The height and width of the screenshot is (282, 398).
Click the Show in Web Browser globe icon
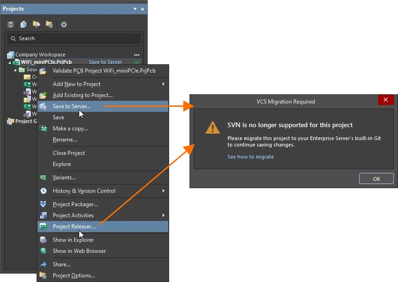[x=43, y=251]
